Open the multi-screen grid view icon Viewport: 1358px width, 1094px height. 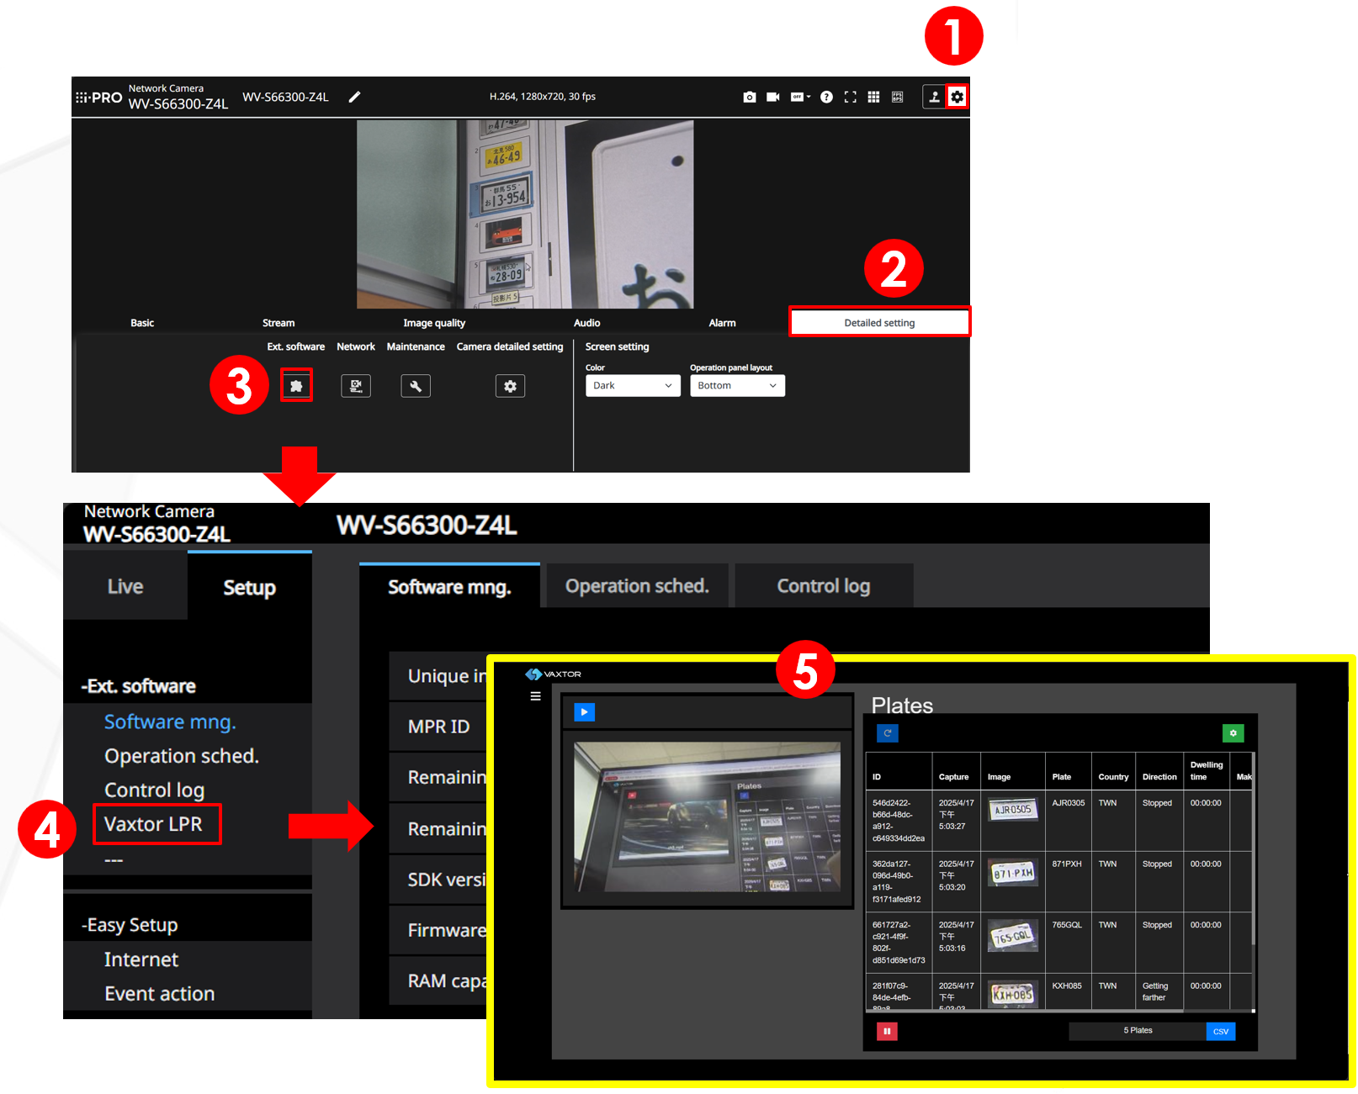[x=874, y=98]
